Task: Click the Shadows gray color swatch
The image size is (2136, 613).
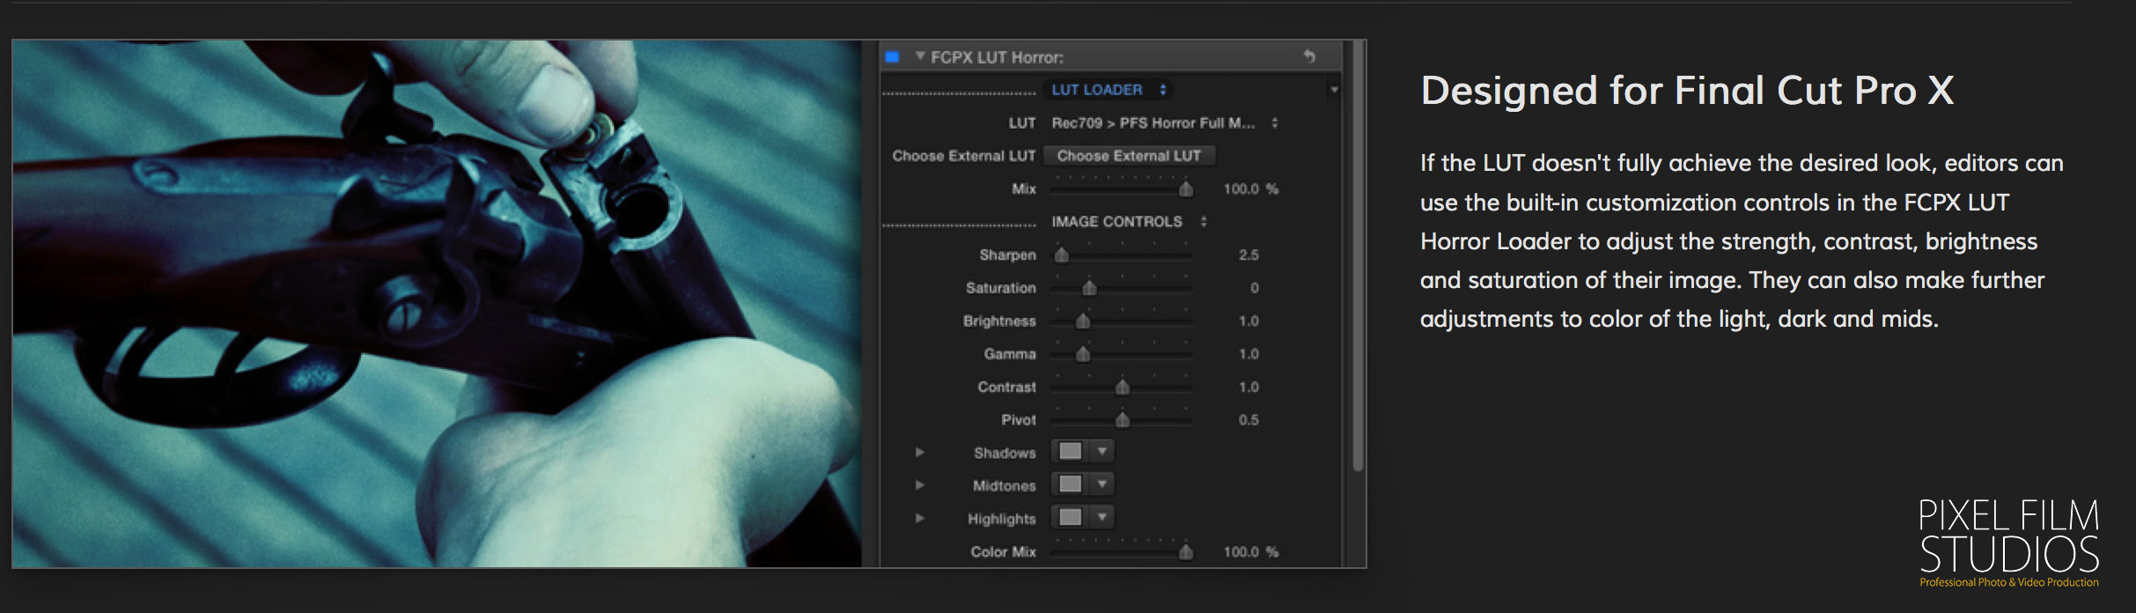Action: click(x=1071, y=451)
